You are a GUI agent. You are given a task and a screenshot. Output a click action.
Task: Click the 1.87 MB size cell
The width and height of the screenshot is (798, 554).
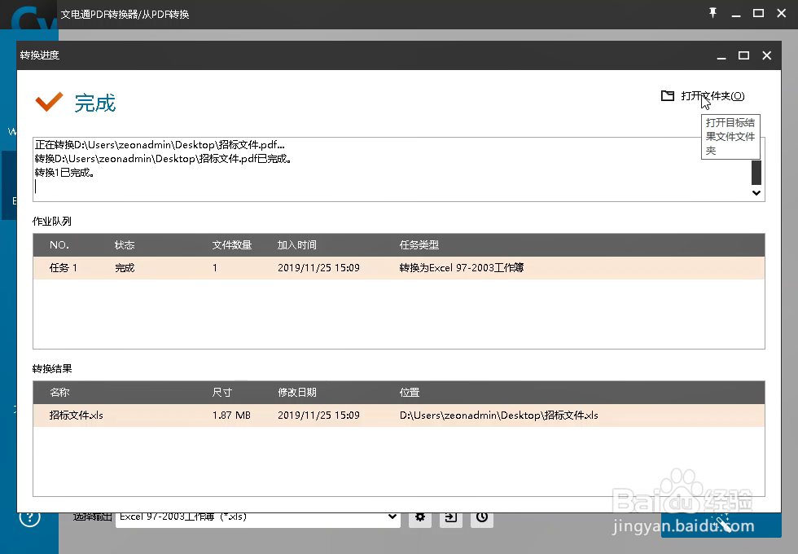click(231, 415)
